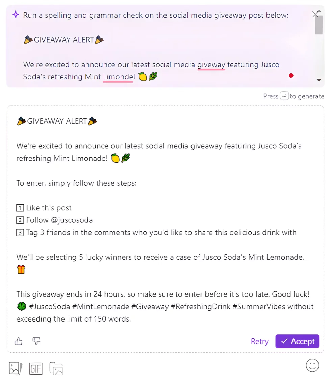The image size is (331, 378).
Task: Give thumbs up feedback on the generated post
Action: point(19,341)
